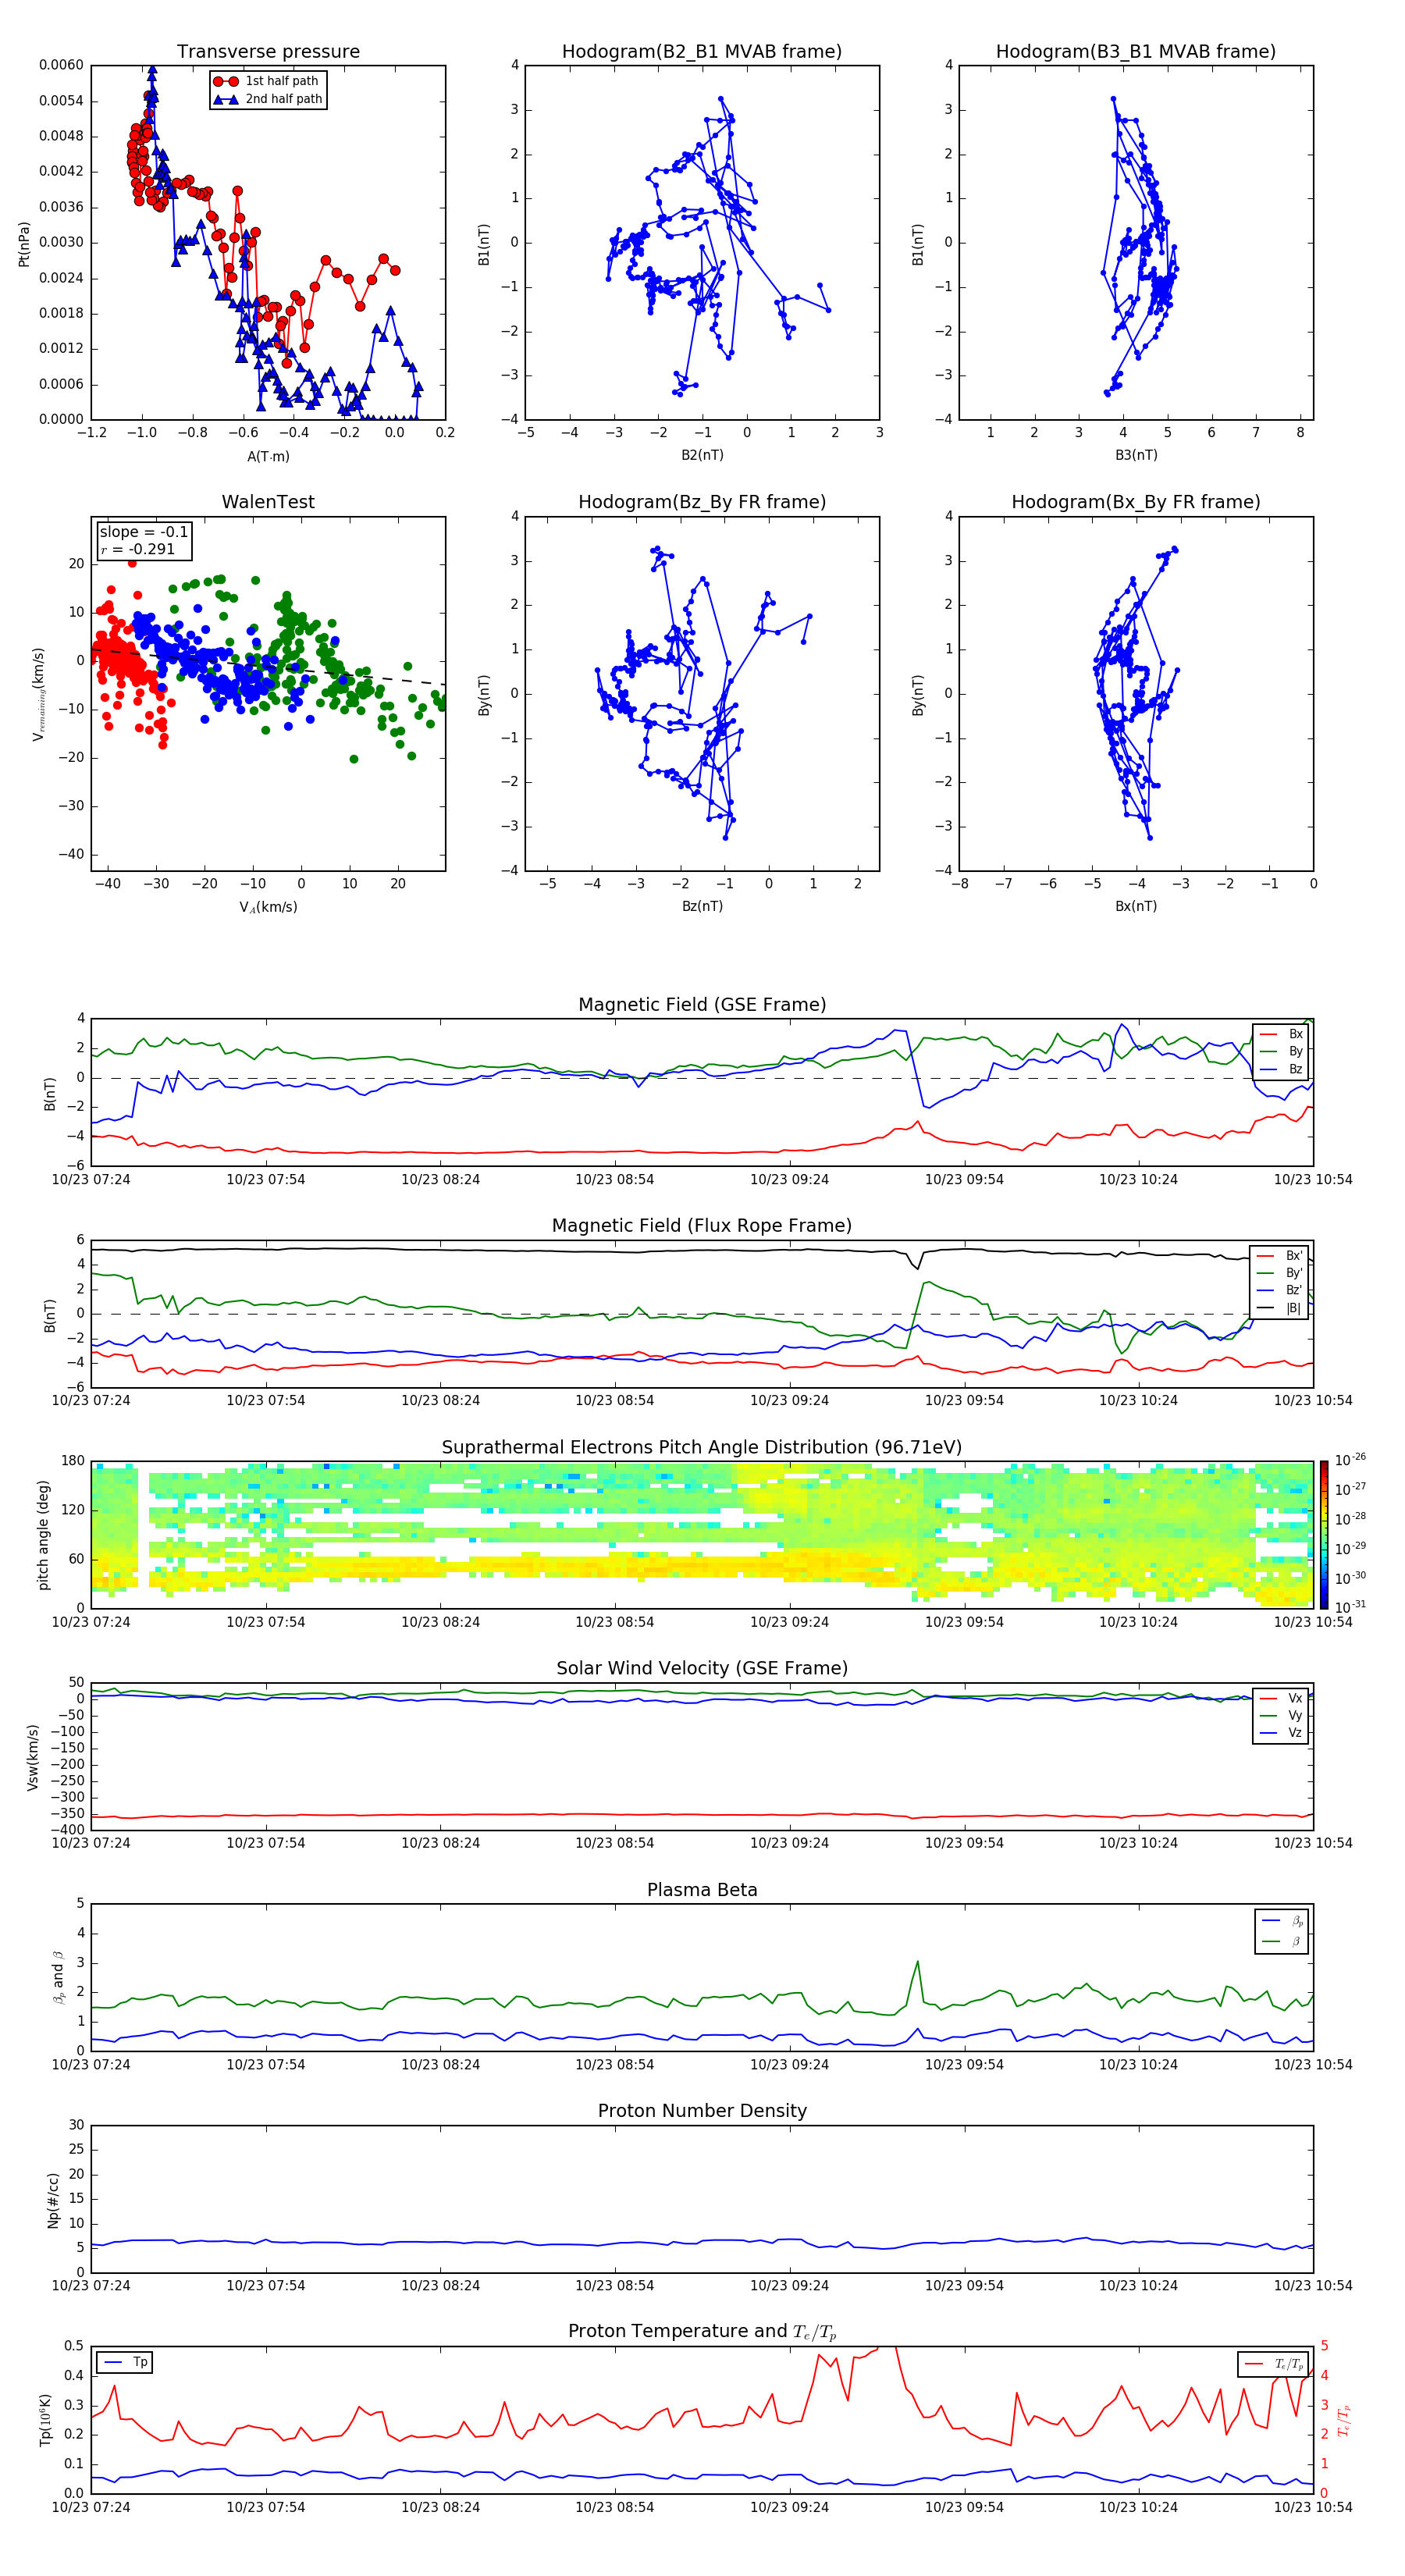Click '10/23 08:54' tick under pitch angle plot
This screenshot has height=2576, width=1405.
(615, 1623)
